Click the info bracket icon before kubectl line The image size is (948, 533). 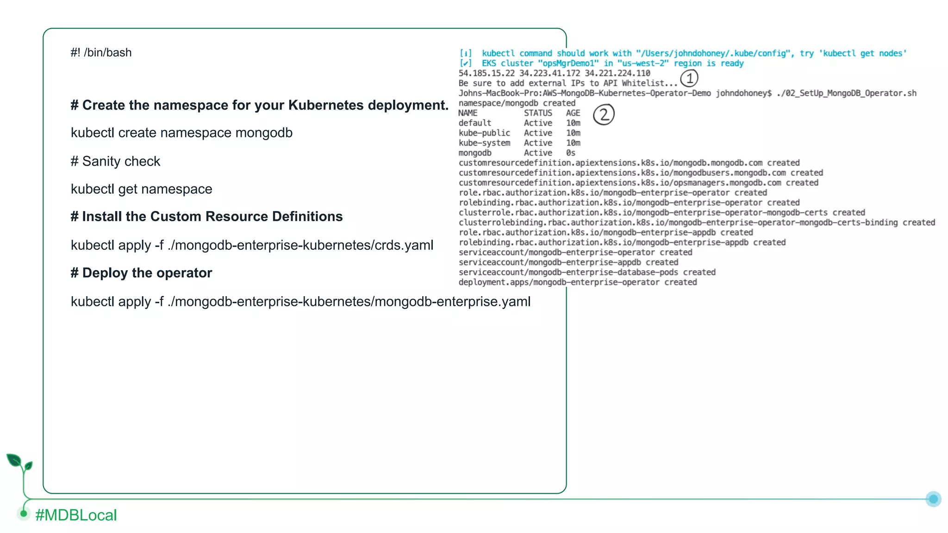pyautogui.click(x=466, y=54)
